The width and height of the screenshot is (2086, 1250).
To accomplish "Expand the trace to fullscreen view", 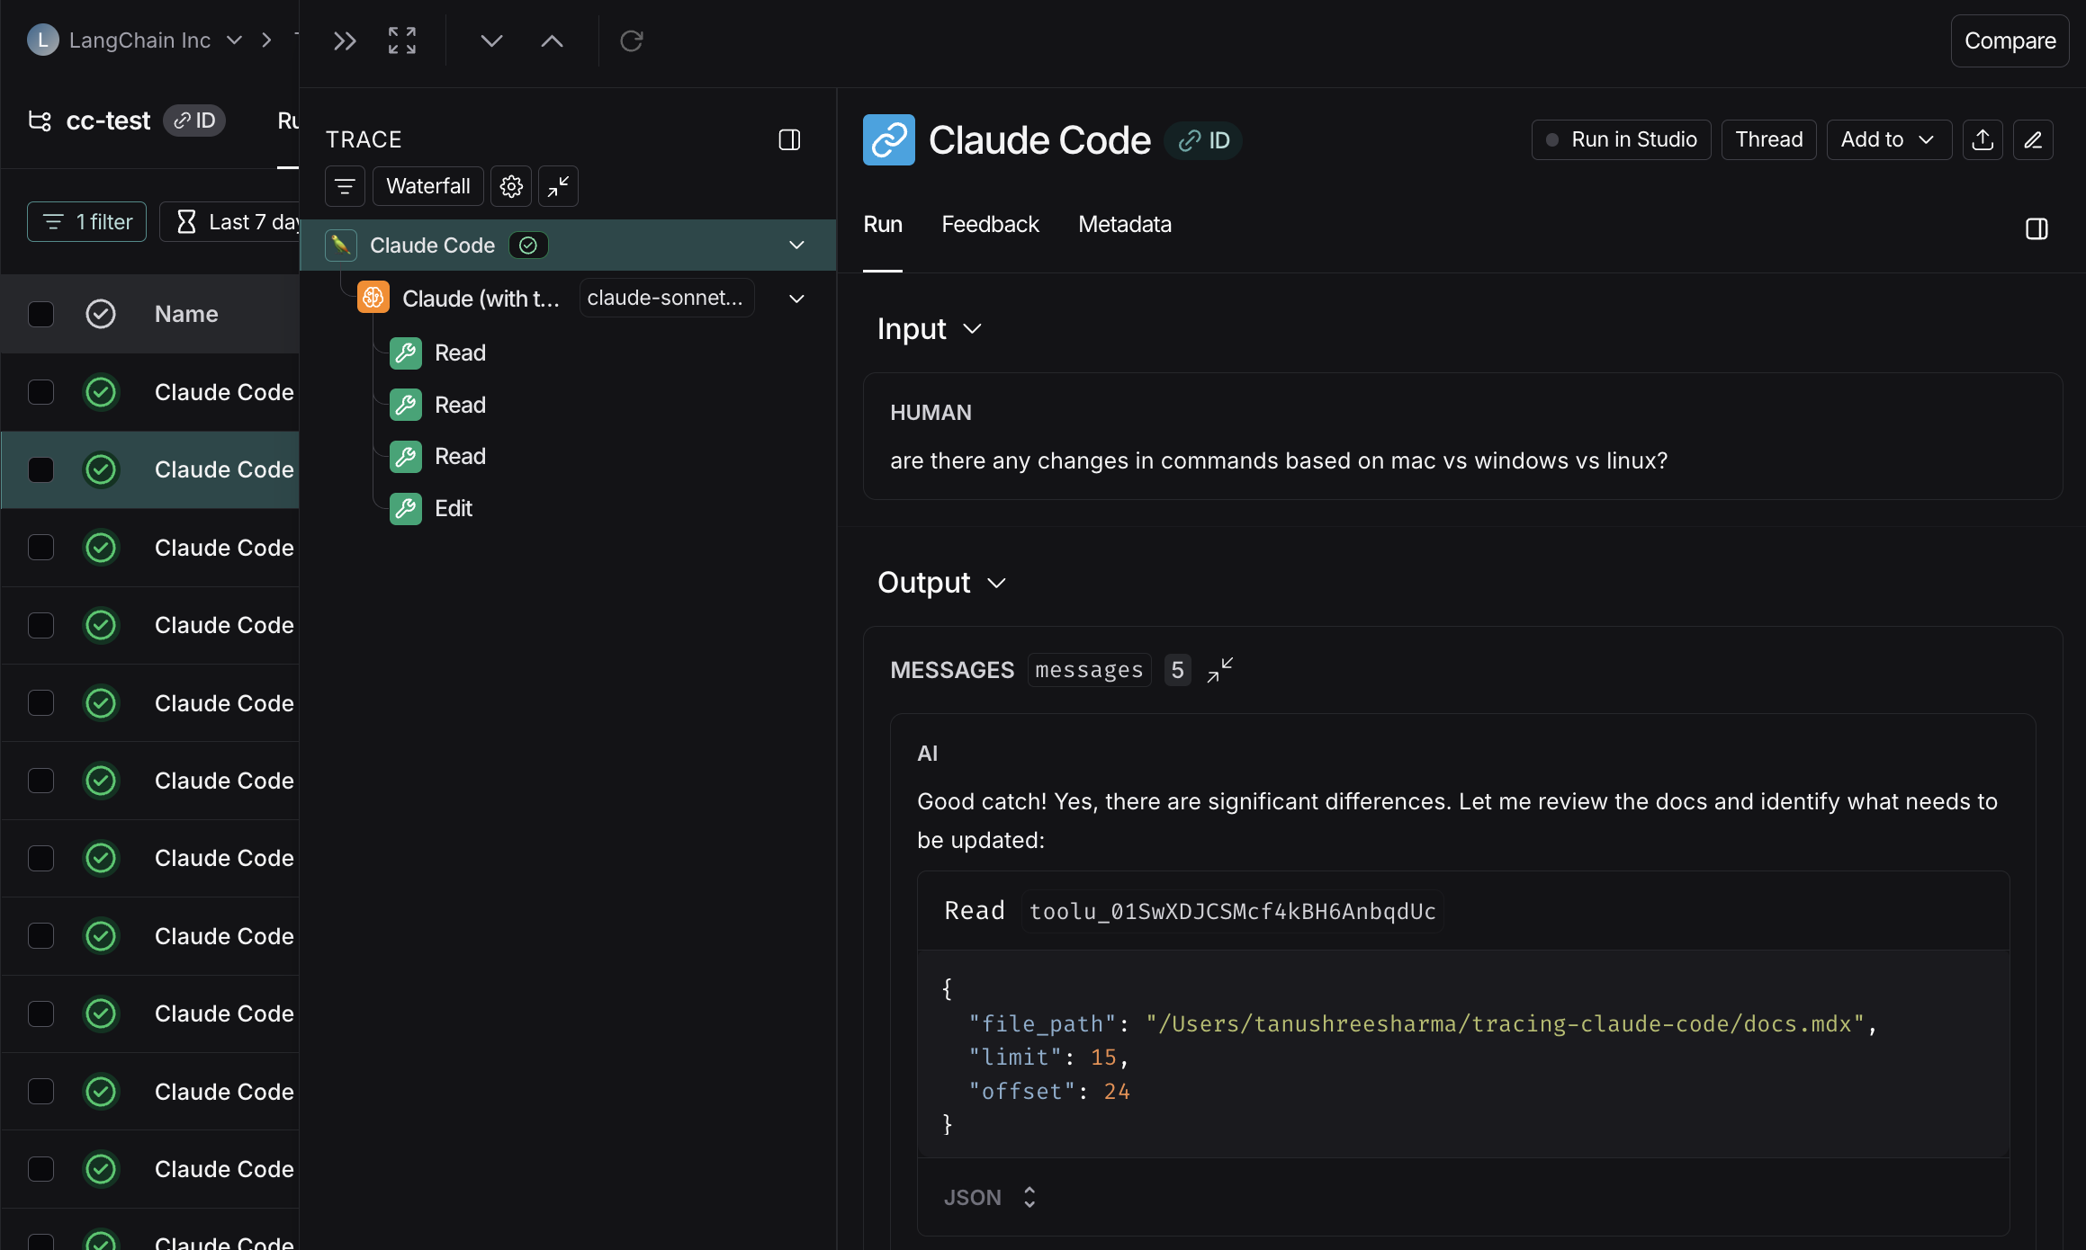I will point(401,40).
